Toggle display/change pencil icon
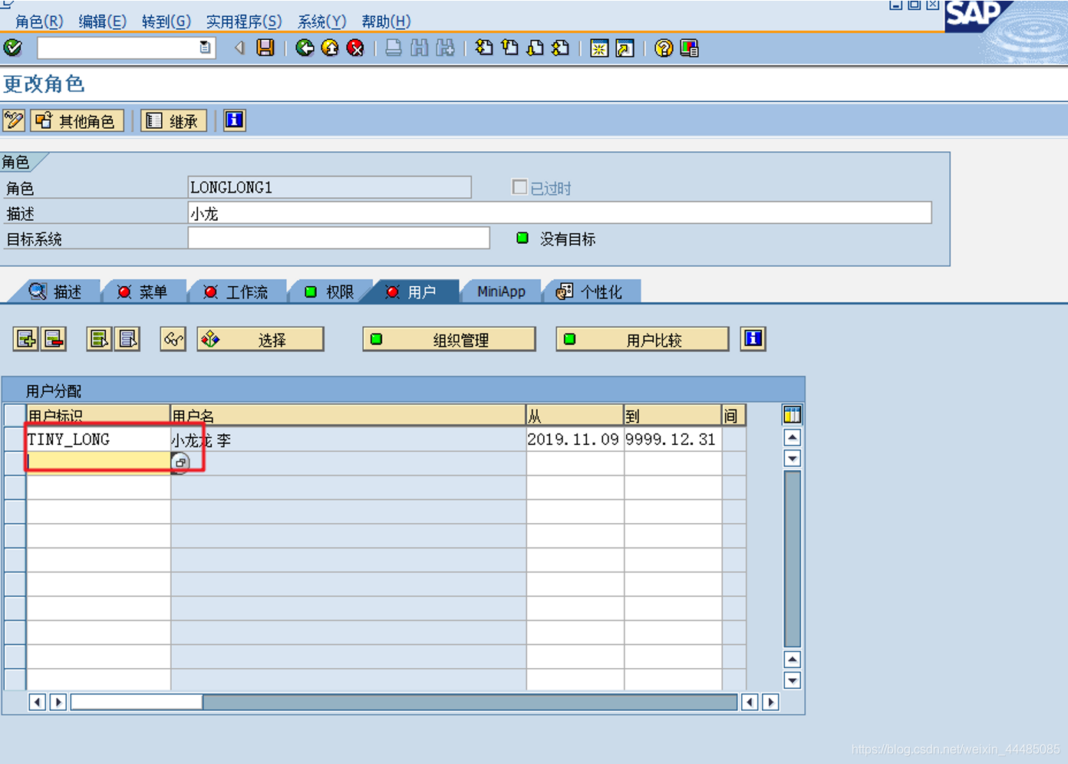The image size is (1068, 764). tap(14, 120)
